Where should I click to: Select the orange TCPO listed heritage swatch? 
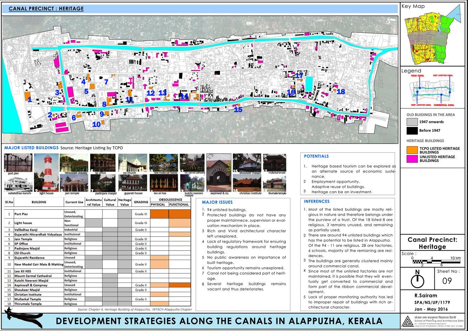(412, 150)
